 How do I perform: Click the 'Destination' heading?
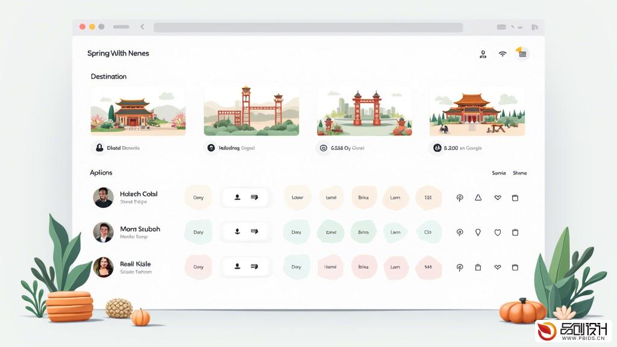108,77
